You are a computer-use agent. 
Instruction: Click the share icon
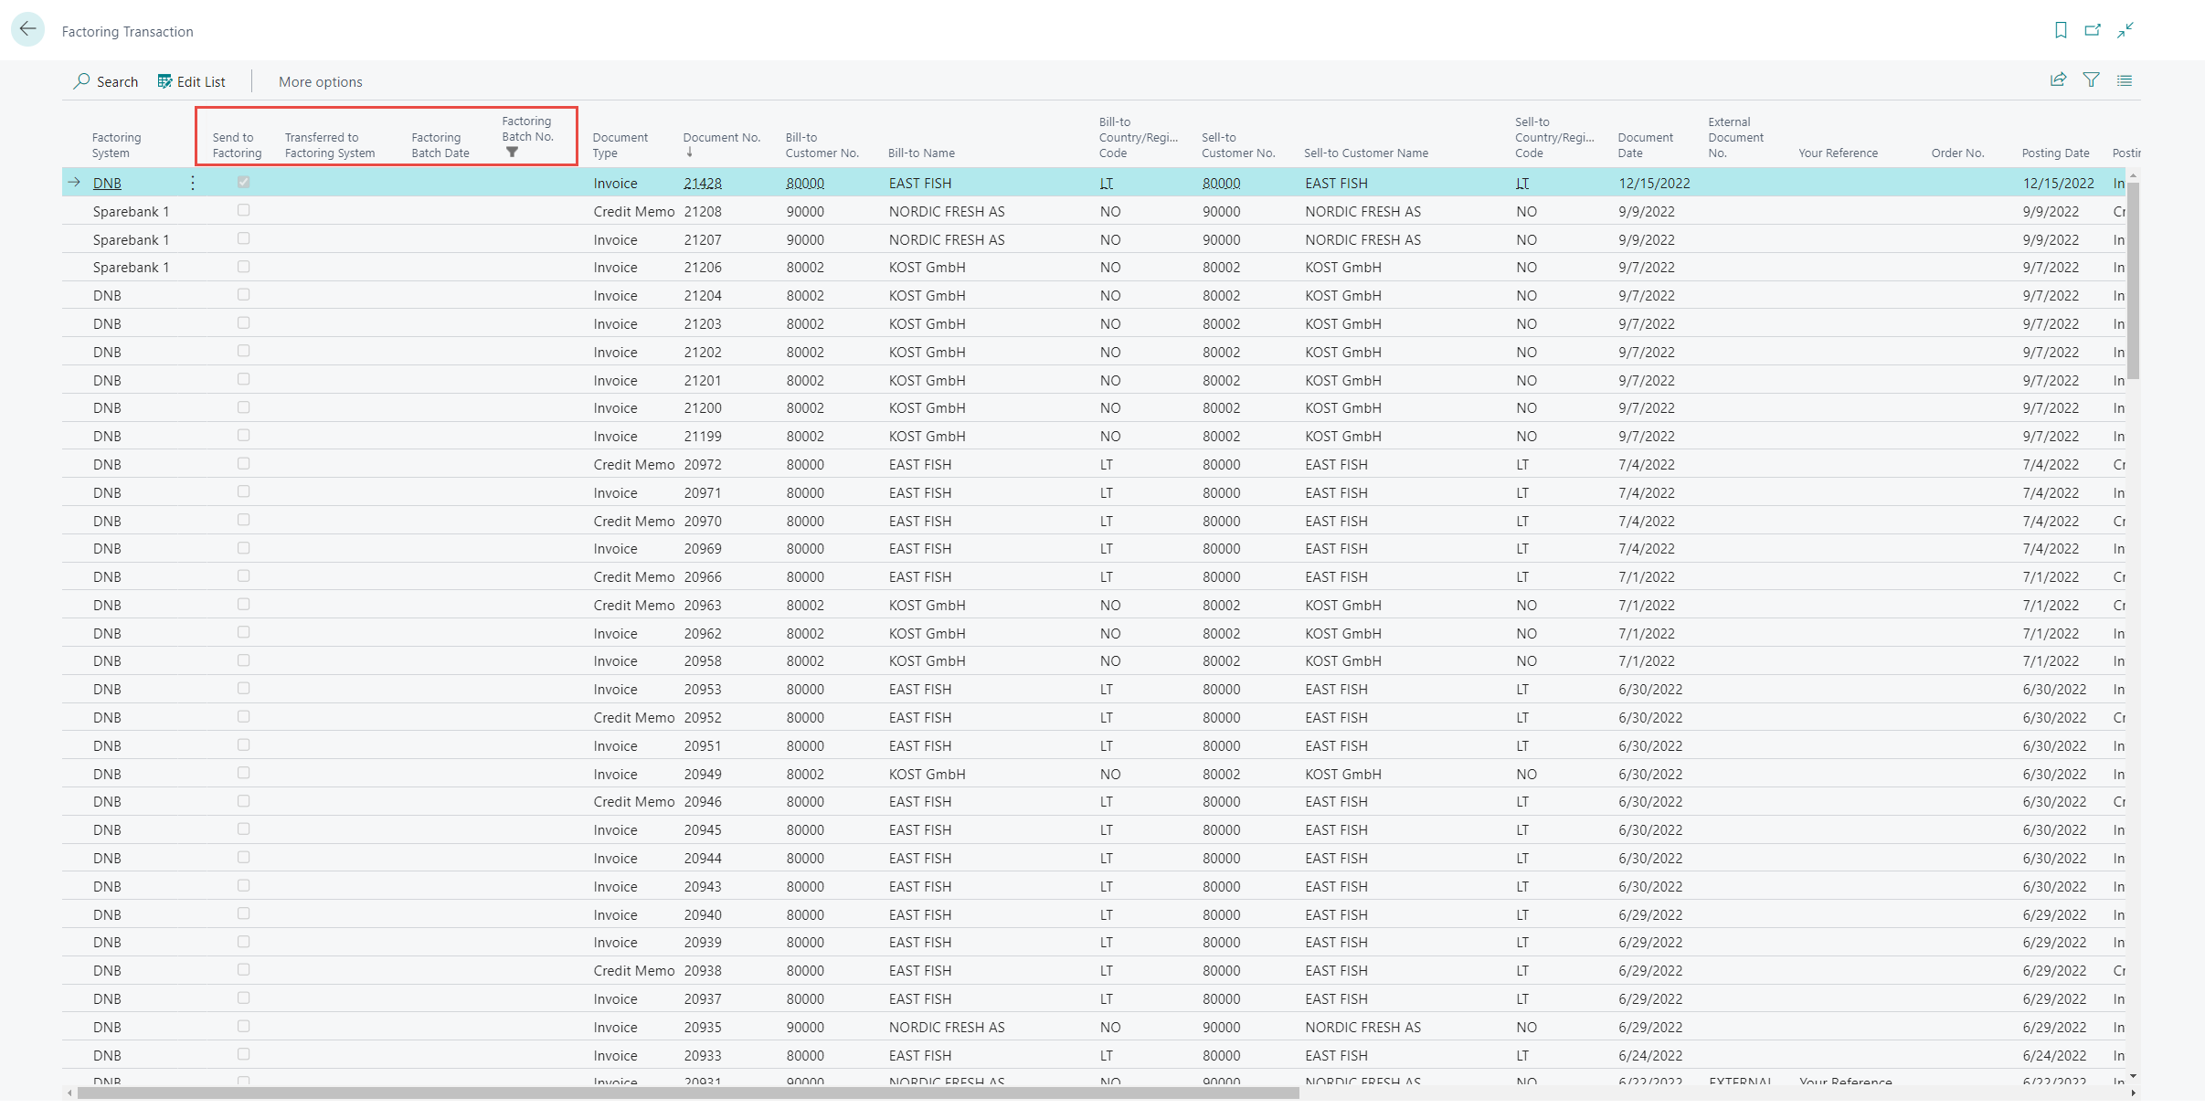(x=2058, y=80)
